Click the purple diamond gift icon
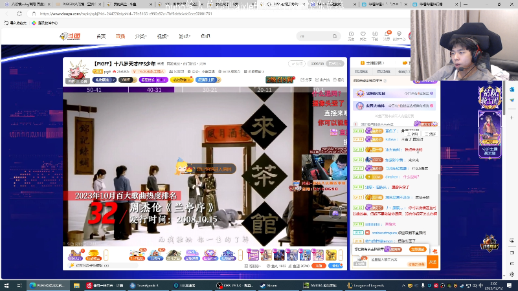This screenshot has height=291, width=518. (210, 255)
